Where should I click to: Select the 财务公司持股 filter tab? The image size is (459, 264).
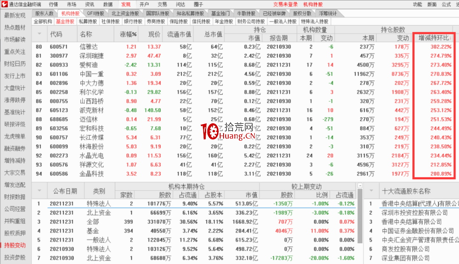(251, 21)
